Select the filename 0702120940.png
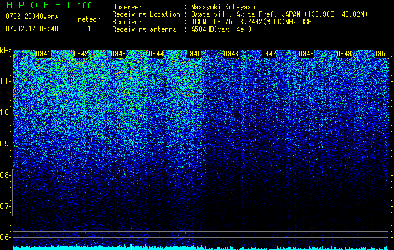Image resolution: width=394 pixels, height=250 pixels. pos(32,17)
